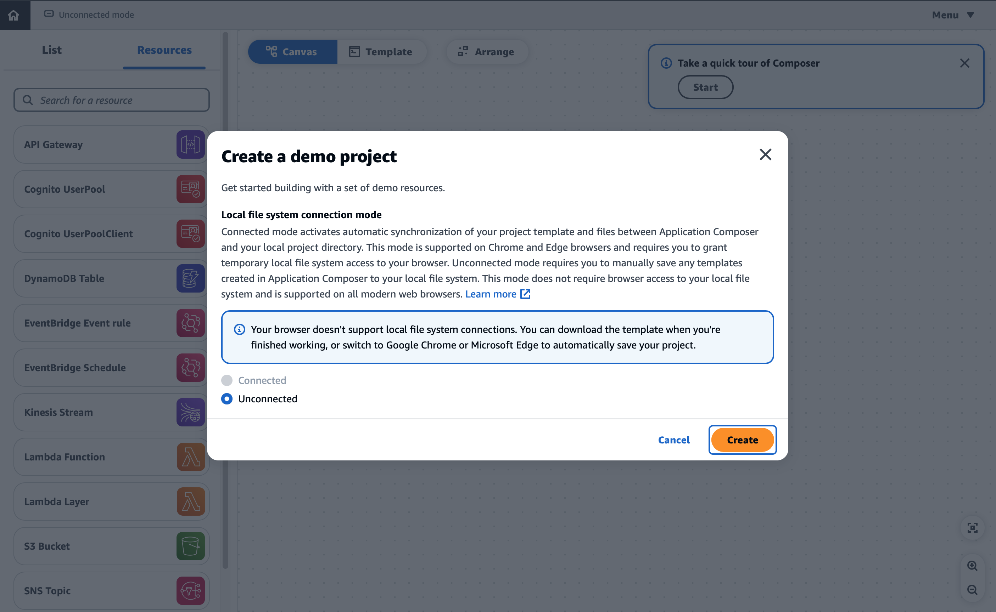Viewport: 996px width, 612px height.
Task: Zoom in on the canvas
Action: pyautogui.click(x=972, y=566)
